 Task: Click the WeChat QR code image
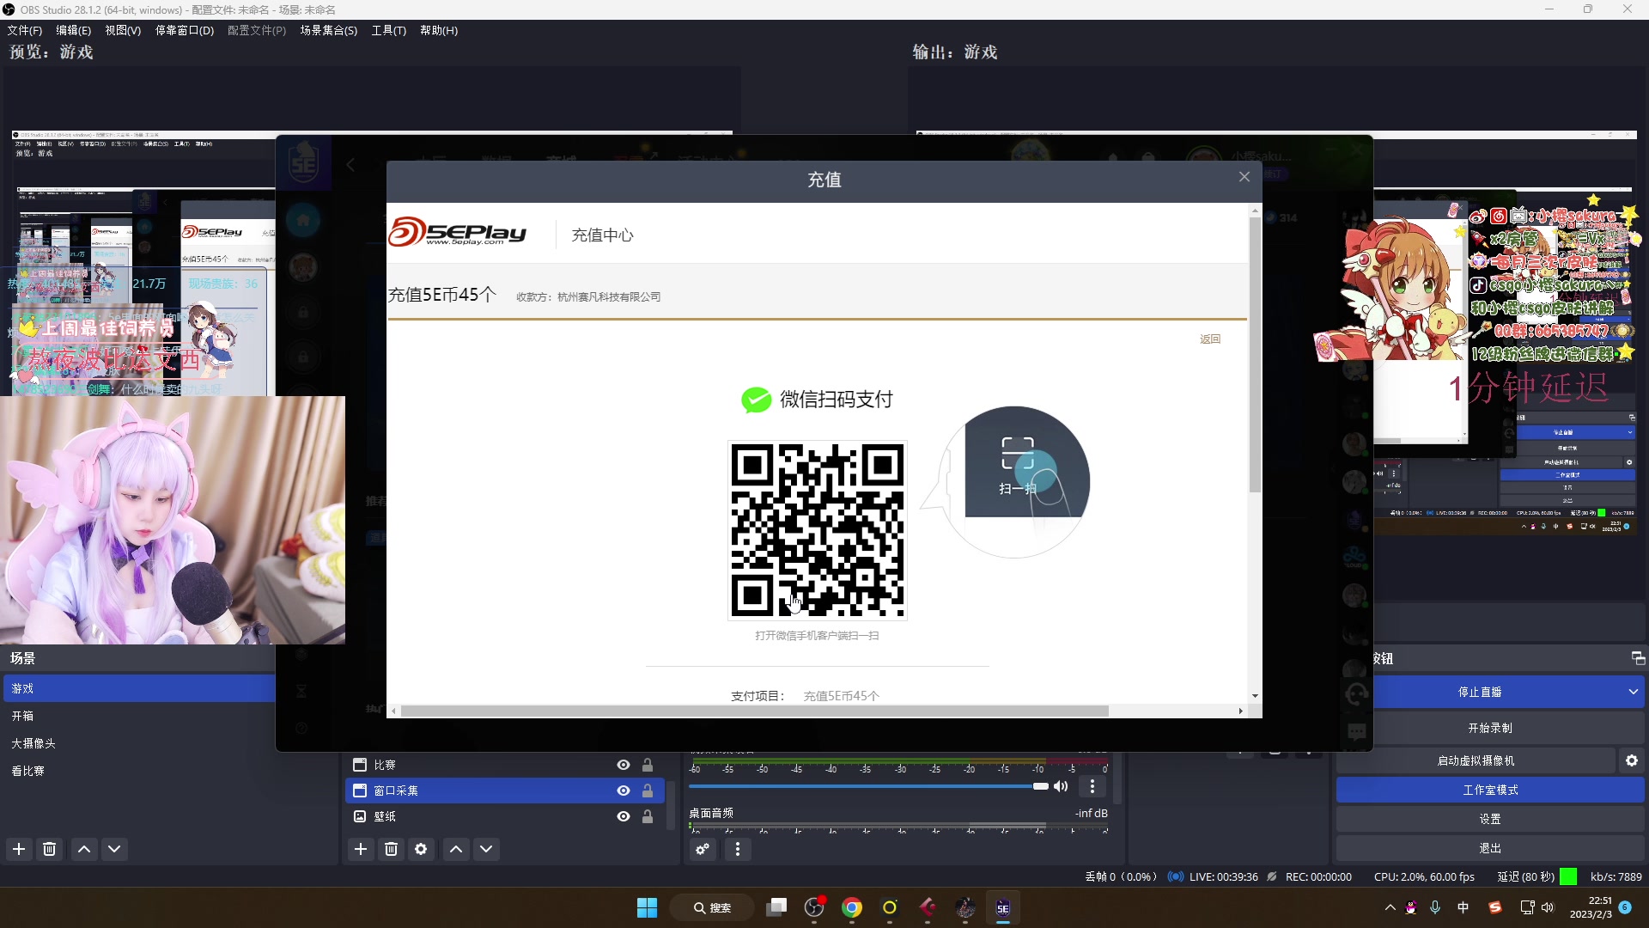[x=818, y=530]
